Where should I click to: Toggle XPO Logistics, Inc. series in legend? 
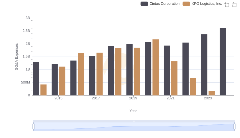click(x=202, y=4)
